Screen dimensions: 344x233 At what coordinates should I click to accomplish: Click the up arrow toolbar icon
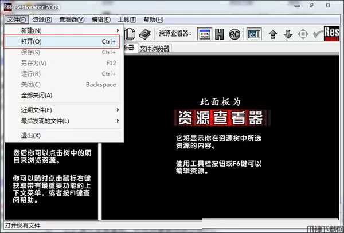point(273,34)
